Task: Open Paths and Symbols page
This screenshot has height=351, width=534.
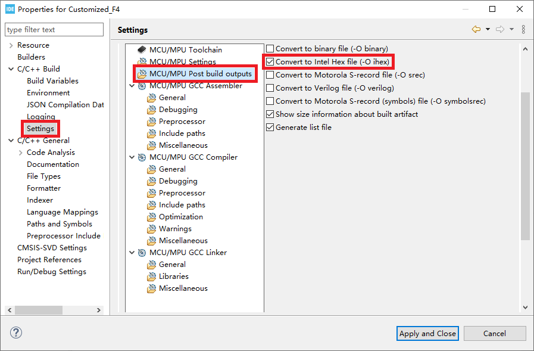Action: click(x=59, y=223)
